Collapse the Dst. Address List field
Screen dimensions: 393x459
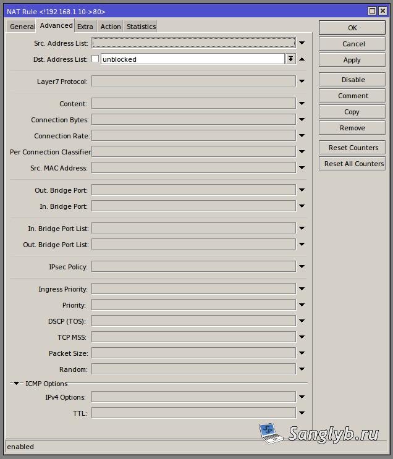[x=302, y=59]
